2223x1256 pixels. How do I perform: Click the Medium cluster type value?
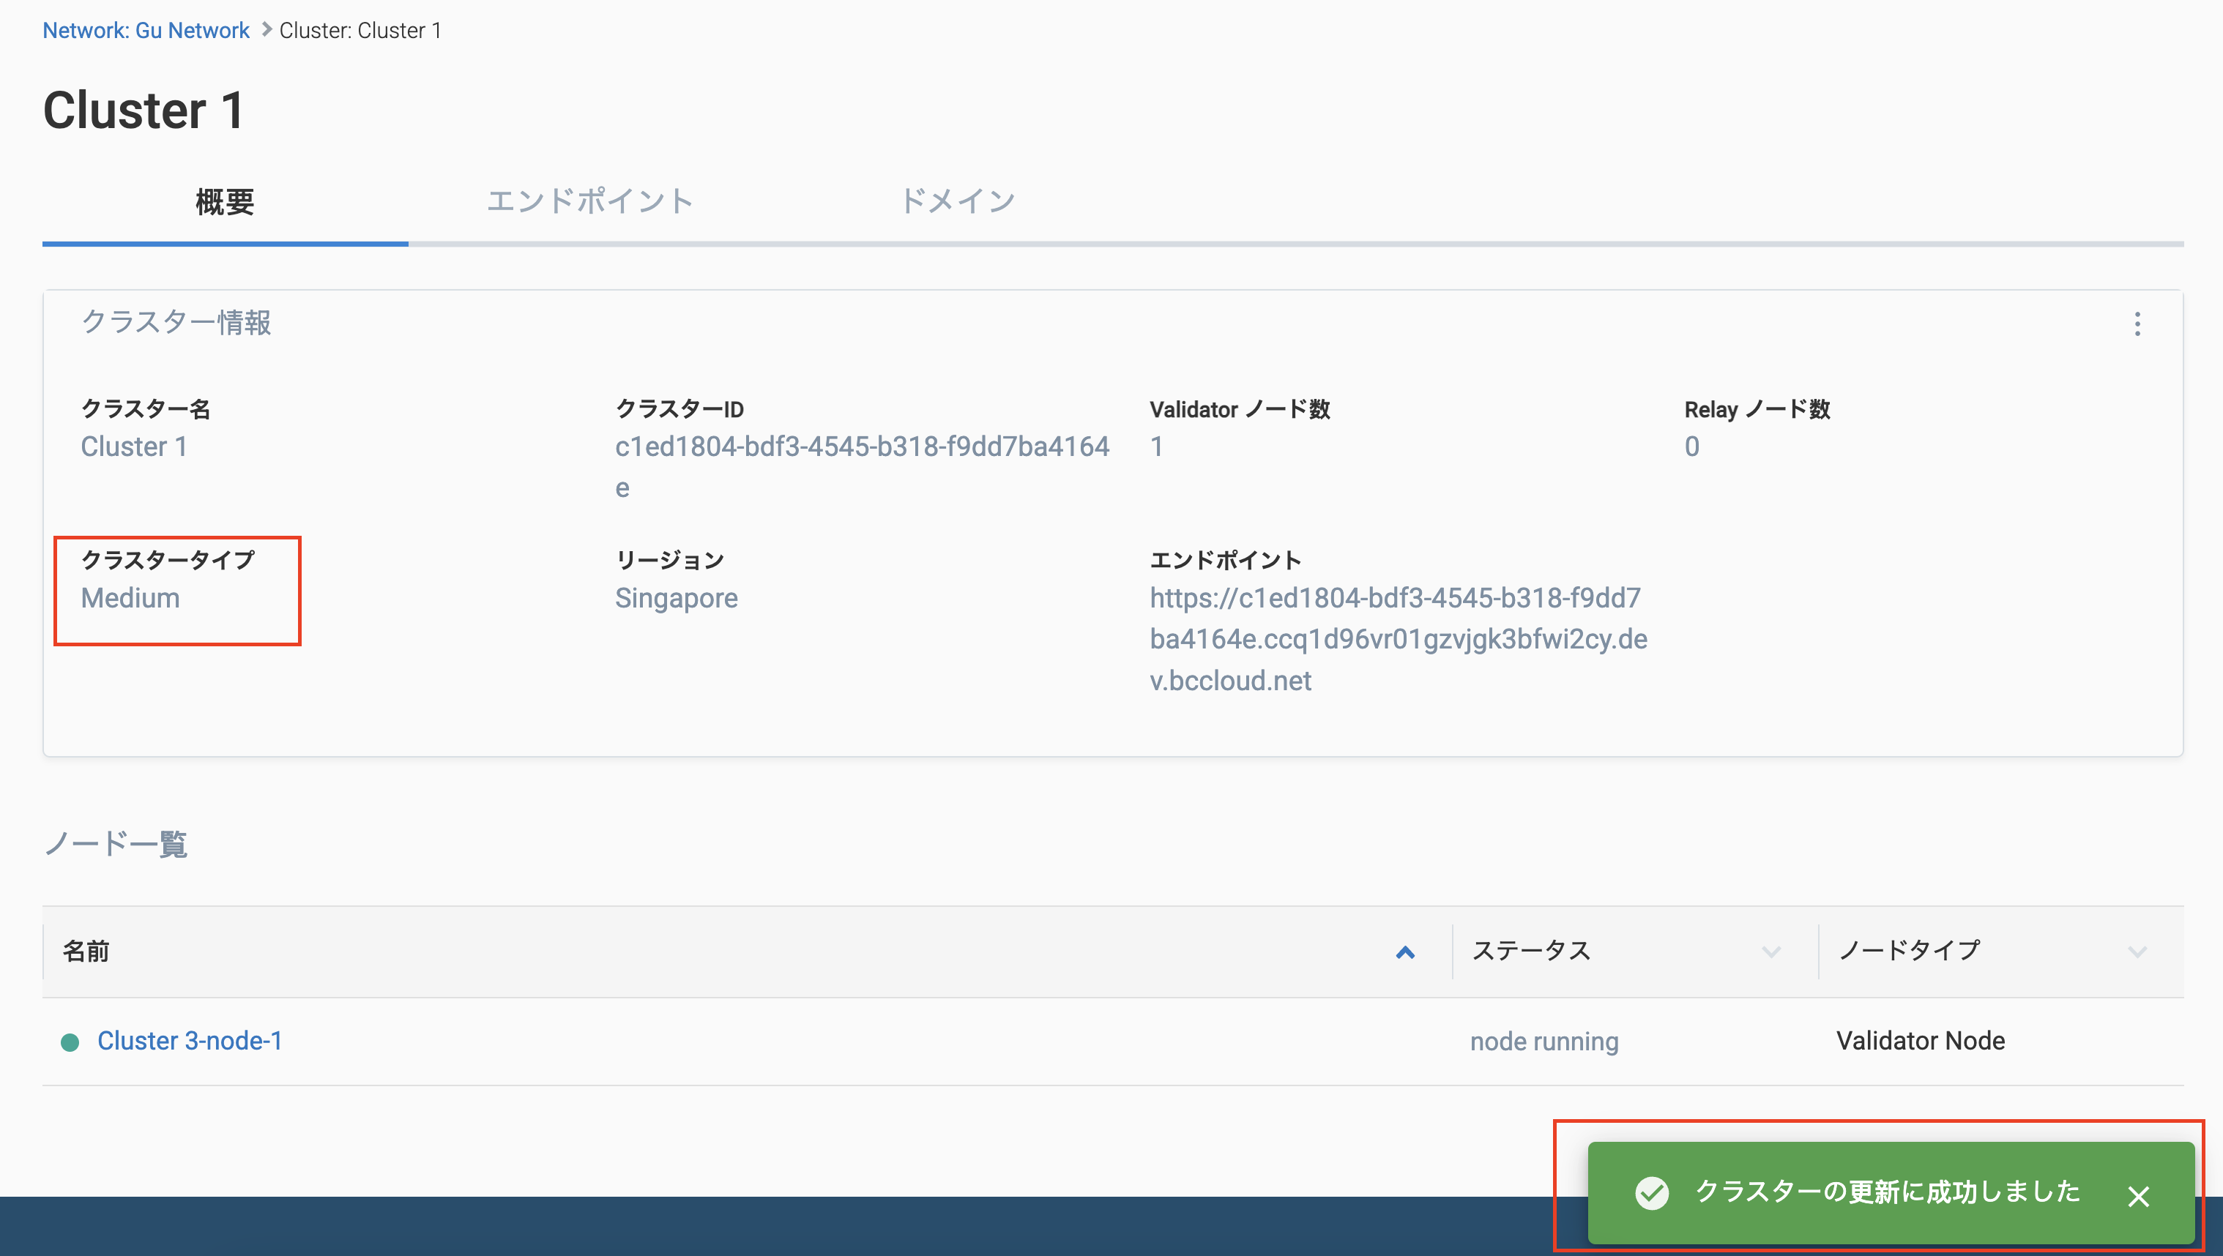click(x=130, y=598)
